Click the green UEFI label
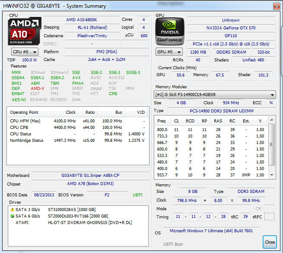Image resolution: width=283 pixels, height=253 pixels. [x=137, y=195]
